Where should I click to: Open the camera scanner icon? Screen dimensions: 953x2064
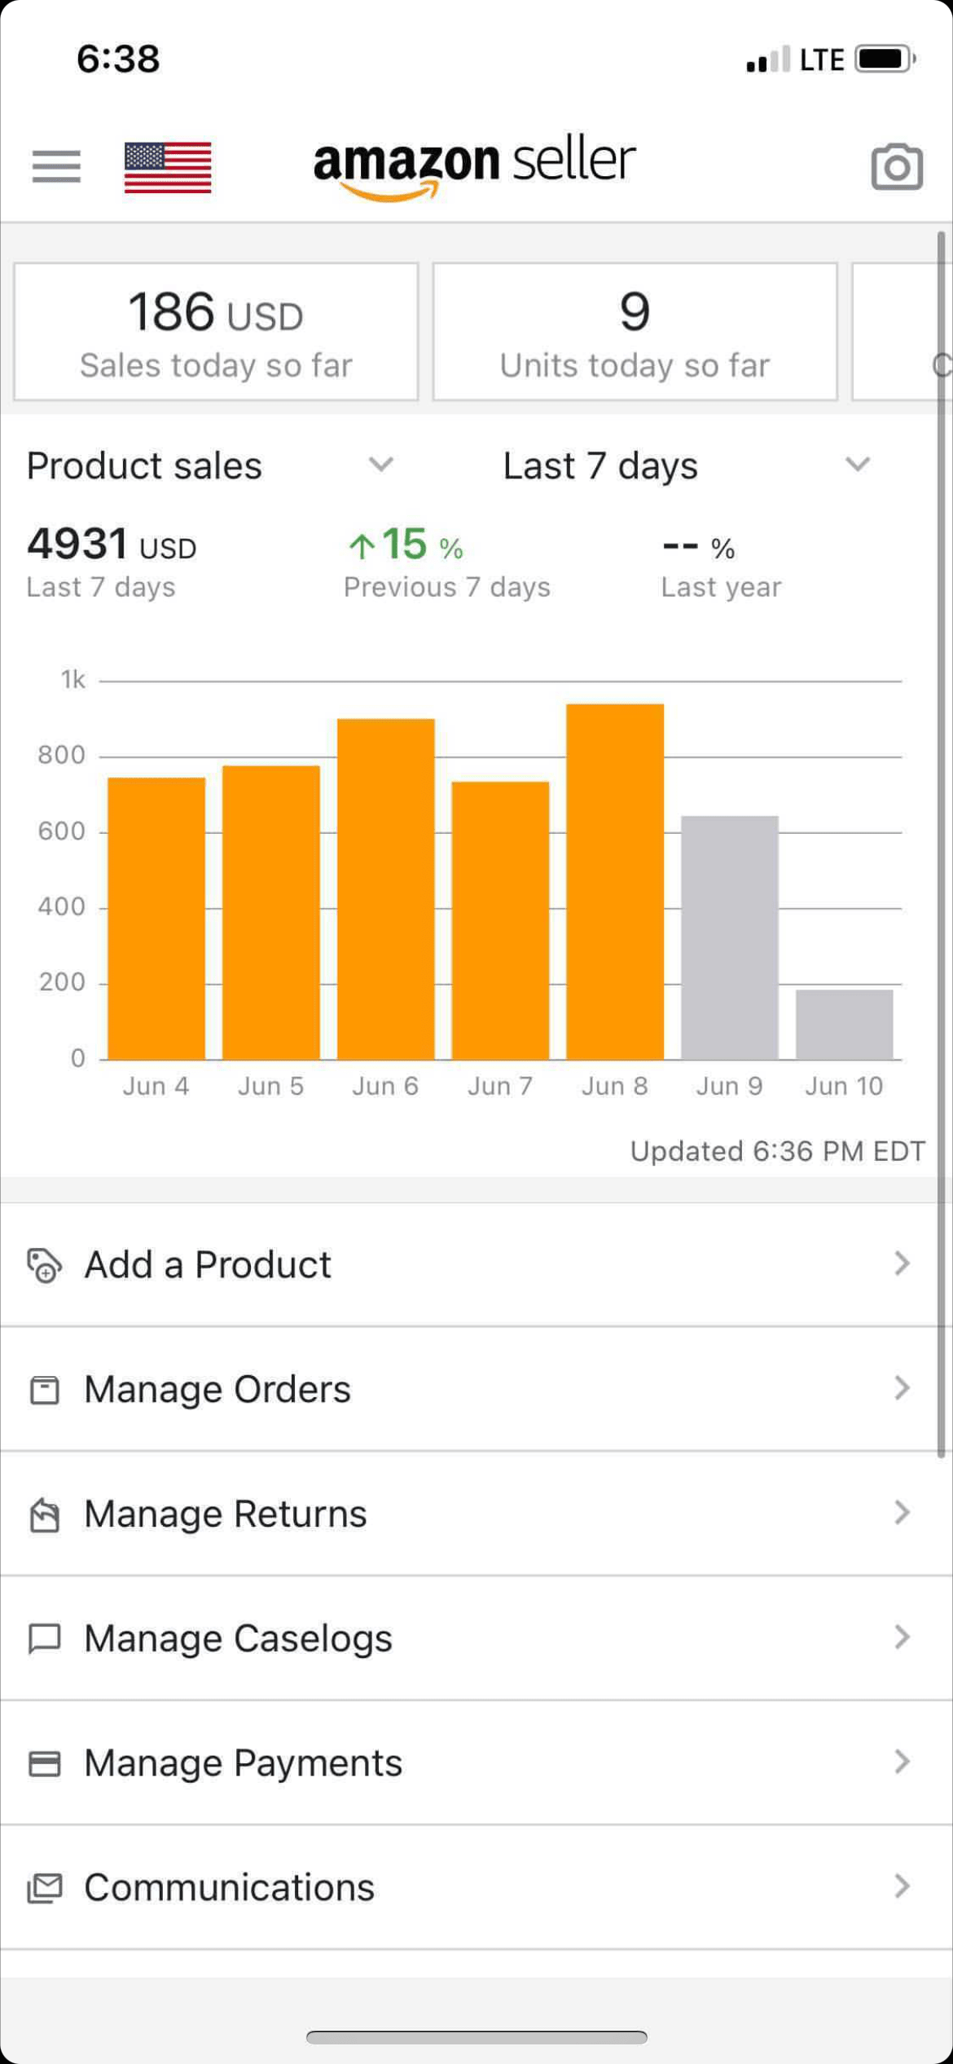click(x=897, y=167)
